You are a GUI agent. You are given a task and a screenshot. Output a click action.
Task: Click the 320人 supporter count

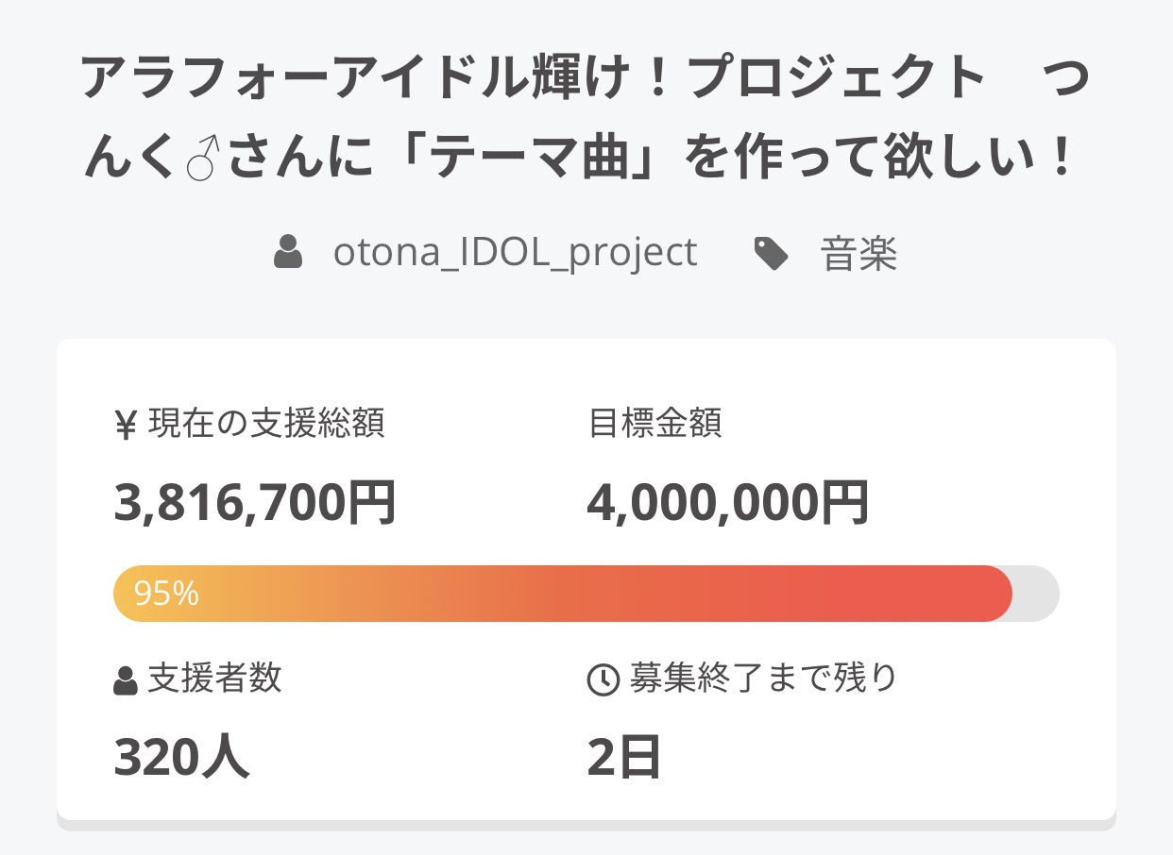181,757
